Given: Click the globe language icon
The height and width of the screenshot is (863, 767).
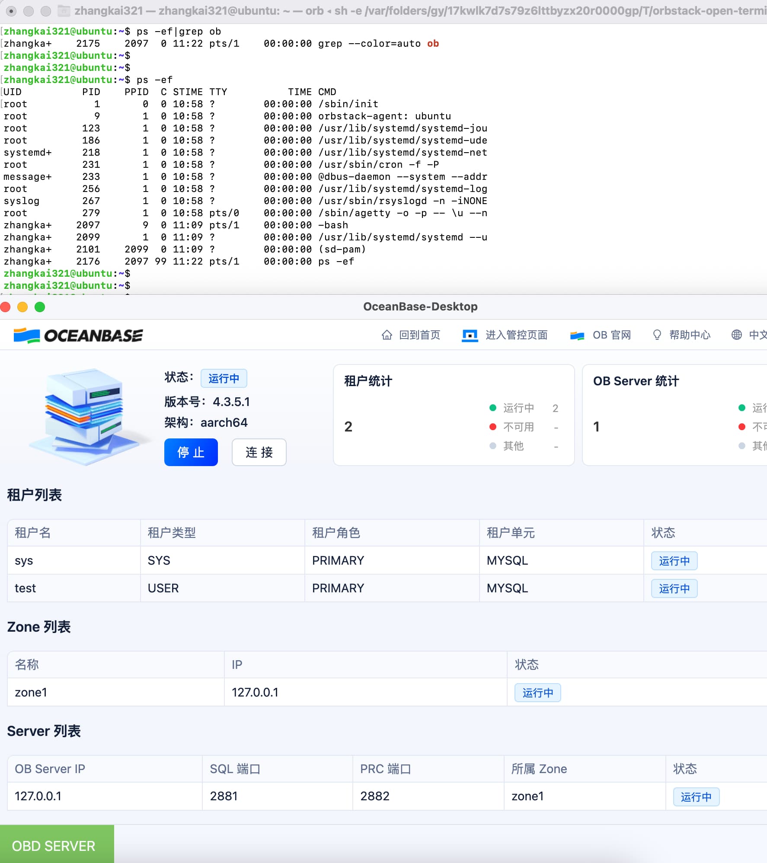Looking at the screenshot, I should click(x=737, y=335).
